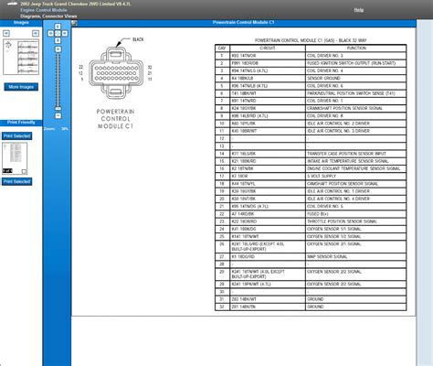Pan the diagram up
433x366 pixels.
point(58,27)
